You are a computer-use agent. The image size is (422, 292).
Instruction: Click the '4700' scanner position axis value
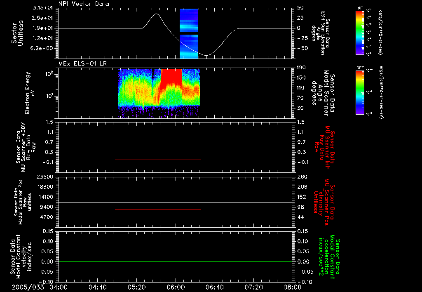click(47, 217)
